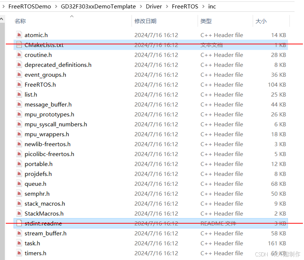The width and height of the screenshot is (304, 260).
Task: Sort files by 类型 column header
Action: click(206, 21)
